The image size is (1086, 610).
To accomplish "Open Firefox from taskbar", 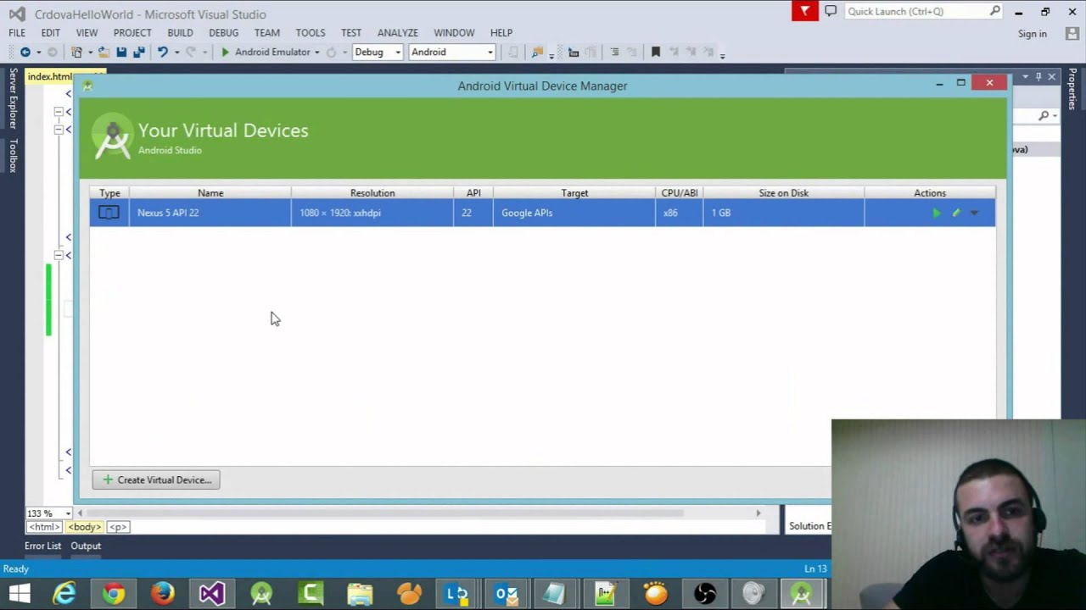I will point(162,594).
